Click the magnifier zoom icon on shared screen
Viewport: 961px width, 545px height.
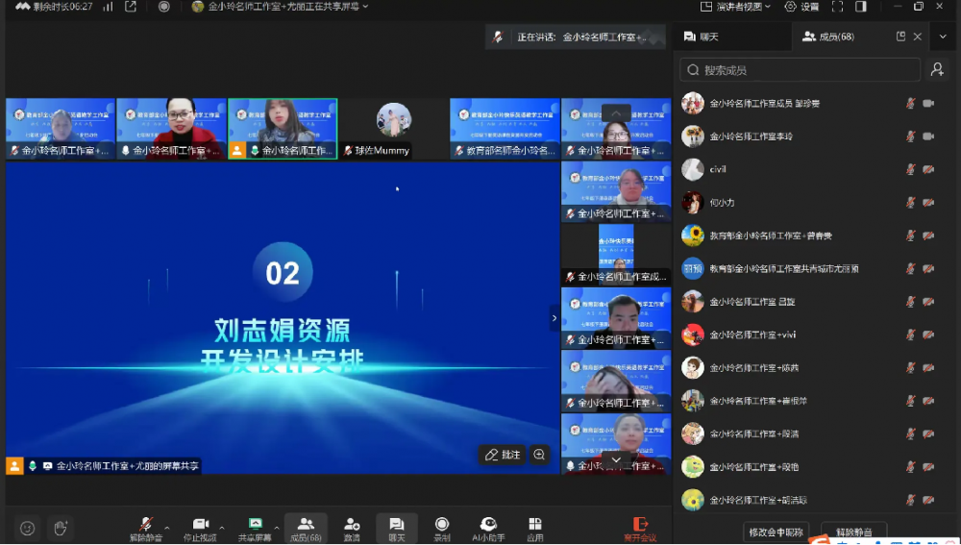pos(539,455)
